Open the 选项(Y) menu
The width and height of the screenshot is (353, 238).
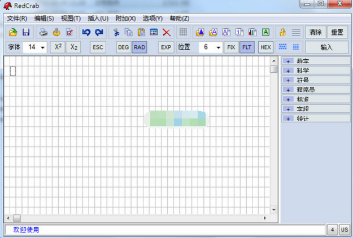[152, 19]
